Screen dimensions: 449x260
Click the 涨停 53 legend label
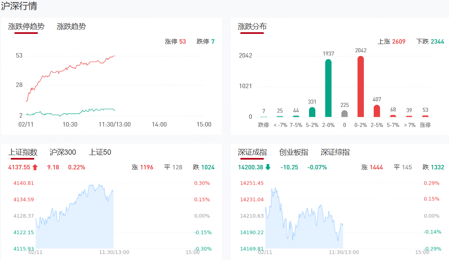coord(175,42)
